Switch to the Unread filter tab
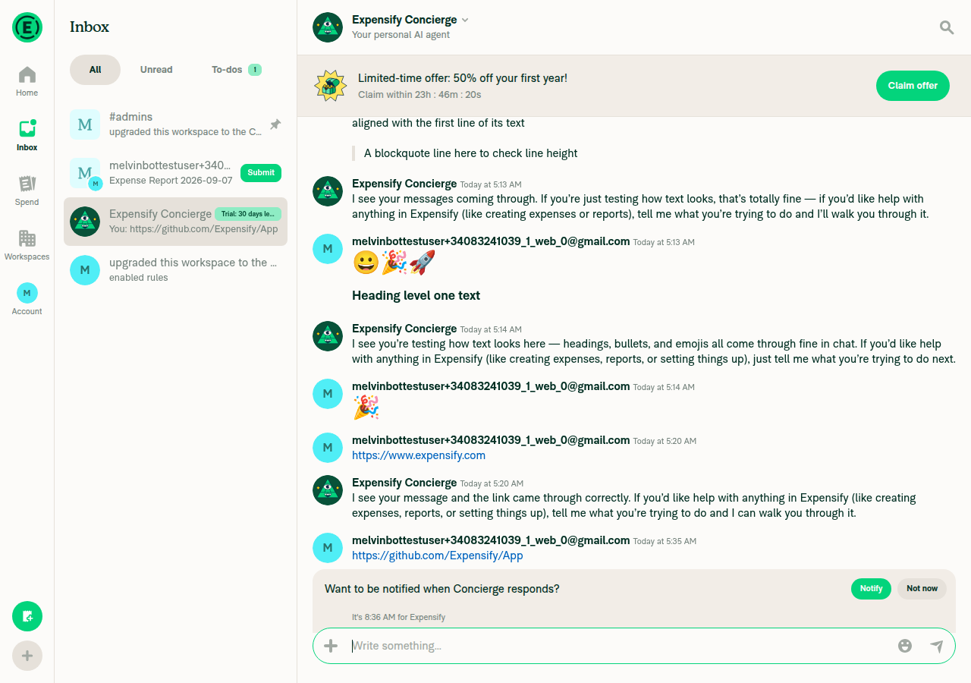The height and width of the screenshot is (683, 971). tap(156, 70)
